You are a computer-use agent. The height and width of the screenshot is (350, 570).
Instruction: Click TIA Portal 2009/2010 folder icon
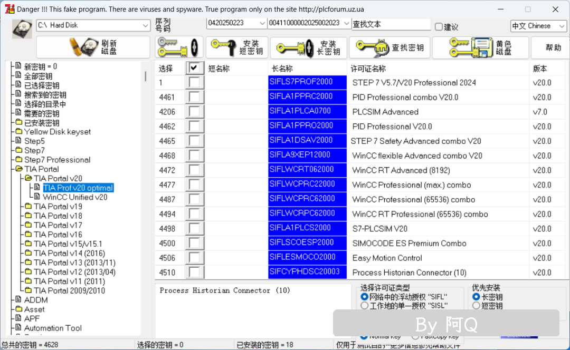(28, 290)
